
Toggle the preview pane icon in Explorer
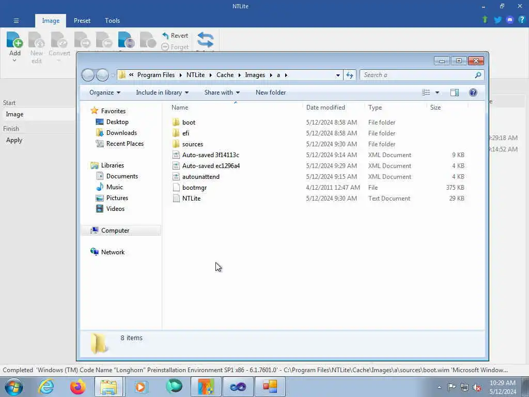[455, 93]
